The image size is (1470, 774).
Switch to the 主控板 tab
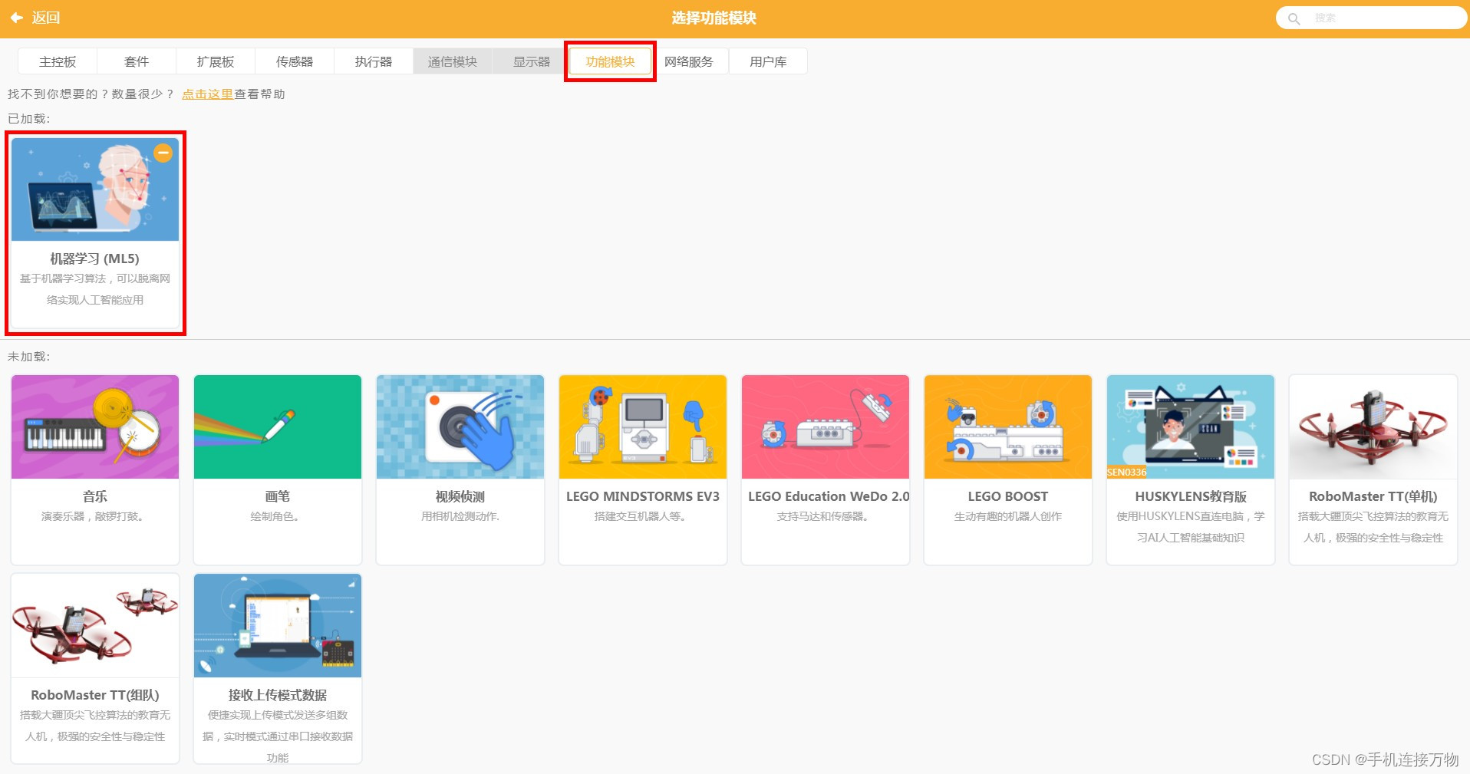[58, 61]
